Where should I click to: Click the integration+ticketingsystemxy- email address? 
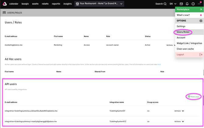[31, 111]
